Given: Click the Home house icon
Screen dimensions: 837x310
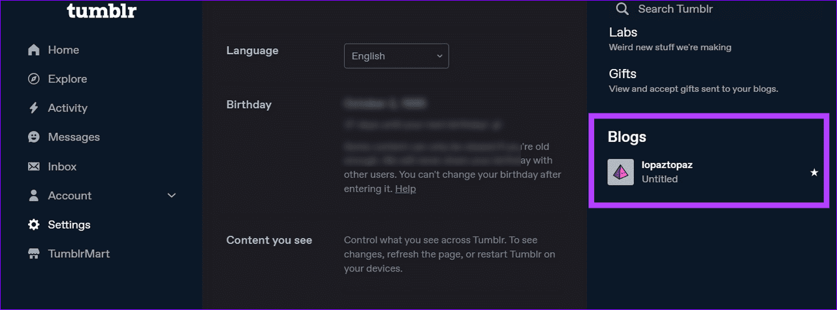Looking at the screenshot, I should click(34, 50).
